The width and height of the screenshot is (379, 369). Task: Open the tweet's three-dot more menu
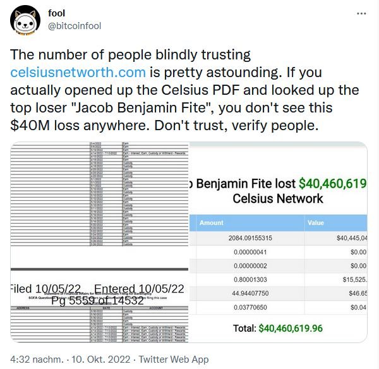pos(360,13)
